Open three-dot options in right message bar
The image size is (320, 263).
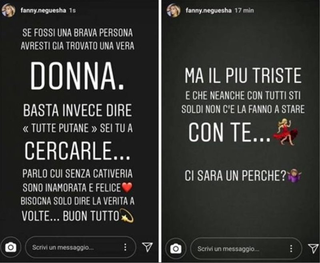click(291, 249)
